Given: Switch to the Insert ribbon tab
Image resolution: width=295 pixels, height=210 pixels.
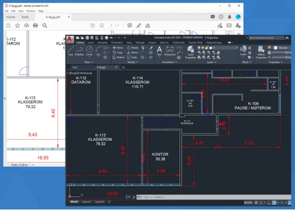Looking at the screenshot, I should pyautogui.click(x=91, y=43).
